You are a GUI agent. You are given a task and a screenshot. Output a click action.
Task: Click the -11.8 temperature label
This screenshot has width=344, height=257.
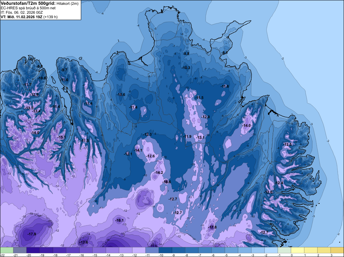point(225,87)
